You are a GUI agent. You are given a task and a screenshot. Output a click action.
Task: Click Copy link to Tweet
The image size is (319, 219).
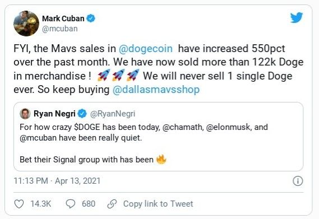[158, 204]
